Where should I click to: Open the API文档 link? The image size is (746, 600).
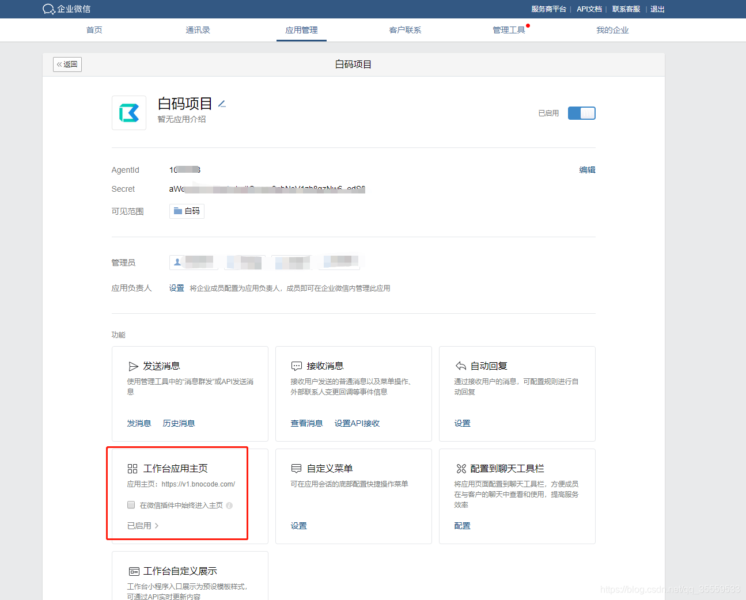tap(589, 9)
